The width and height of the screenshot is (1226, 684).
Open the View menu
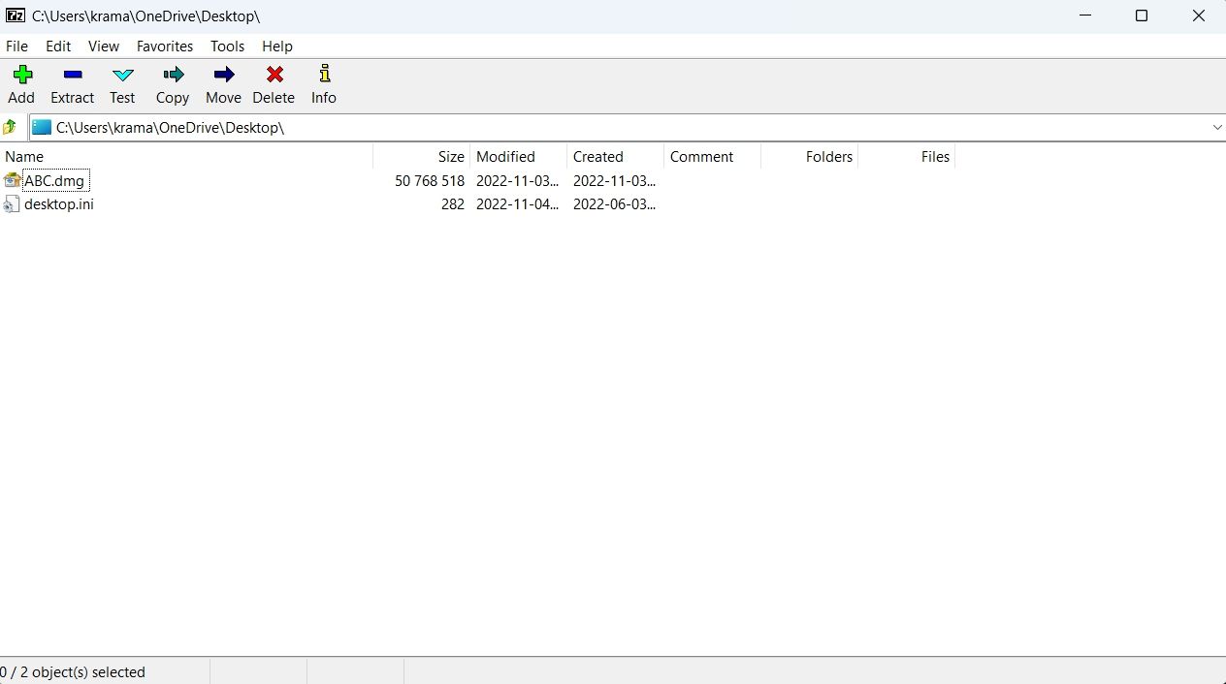(103, 46)
